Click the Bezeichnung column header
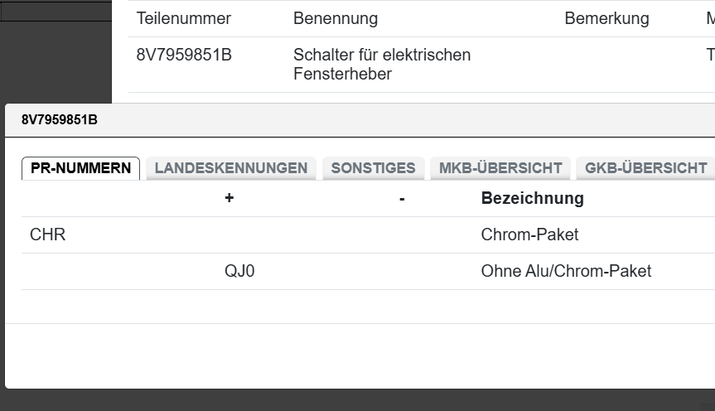This screenshot has width=715, height=411. [532, 199]
